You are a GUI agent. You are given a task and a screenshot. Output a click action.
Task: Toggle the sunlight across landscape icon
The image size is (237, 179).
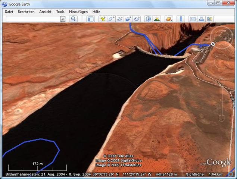pos(157,19)
